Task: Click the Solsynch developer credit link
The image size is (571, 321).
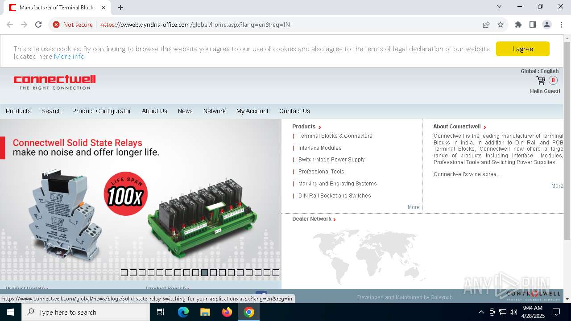Action: (405, 297)
